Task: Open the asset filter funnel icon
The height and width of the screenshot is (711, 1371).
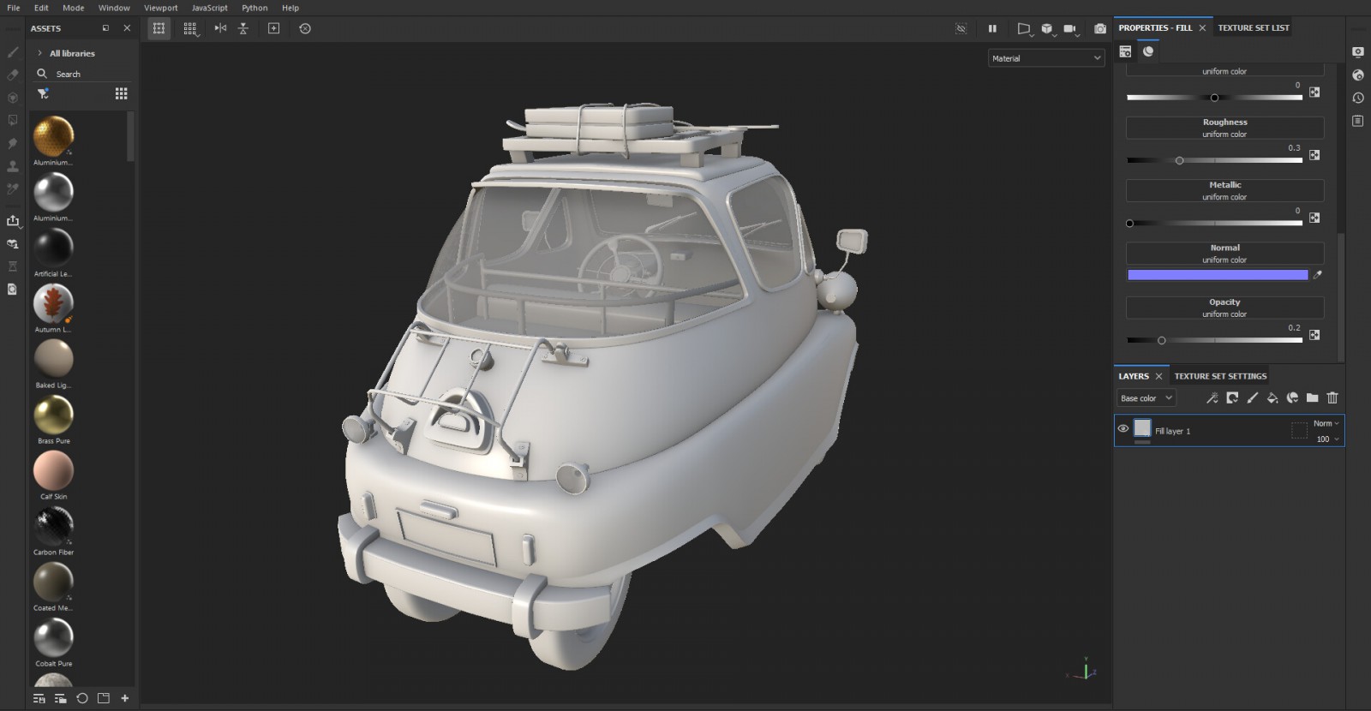Action: click(43, 93)
